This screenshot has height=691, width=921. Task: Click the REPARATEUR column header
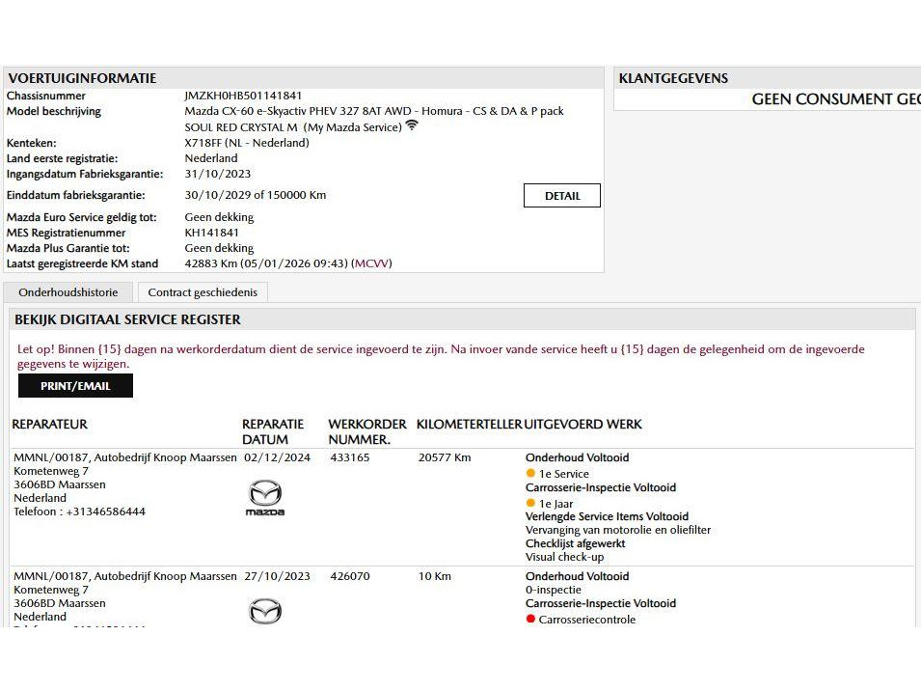50,425
